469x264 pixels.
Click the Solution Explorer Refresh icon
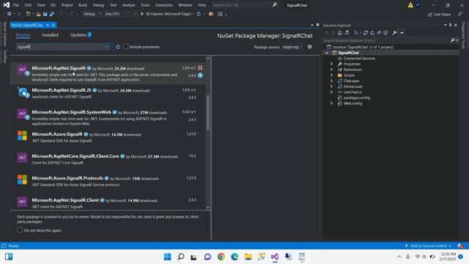coord(372,33)
